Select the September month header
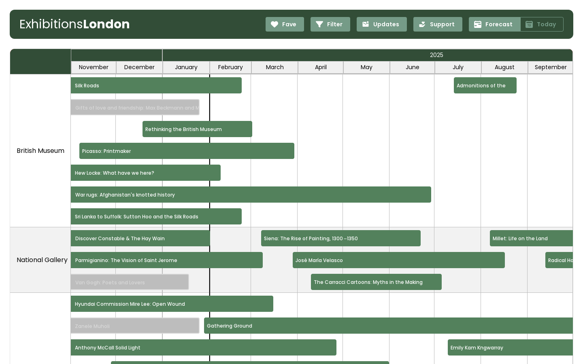The image size is (583, 364). [x=551, y=67]
